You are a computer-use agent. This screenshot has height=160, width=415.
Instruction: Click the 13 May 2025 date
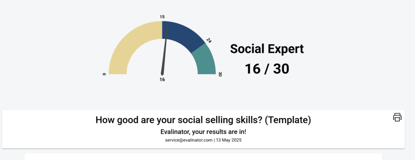click(229, 140)
